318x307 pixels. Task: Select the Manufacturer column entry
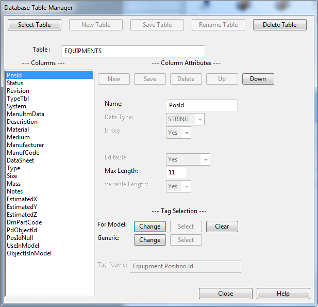pyautogui.click(x=25, y=145)
